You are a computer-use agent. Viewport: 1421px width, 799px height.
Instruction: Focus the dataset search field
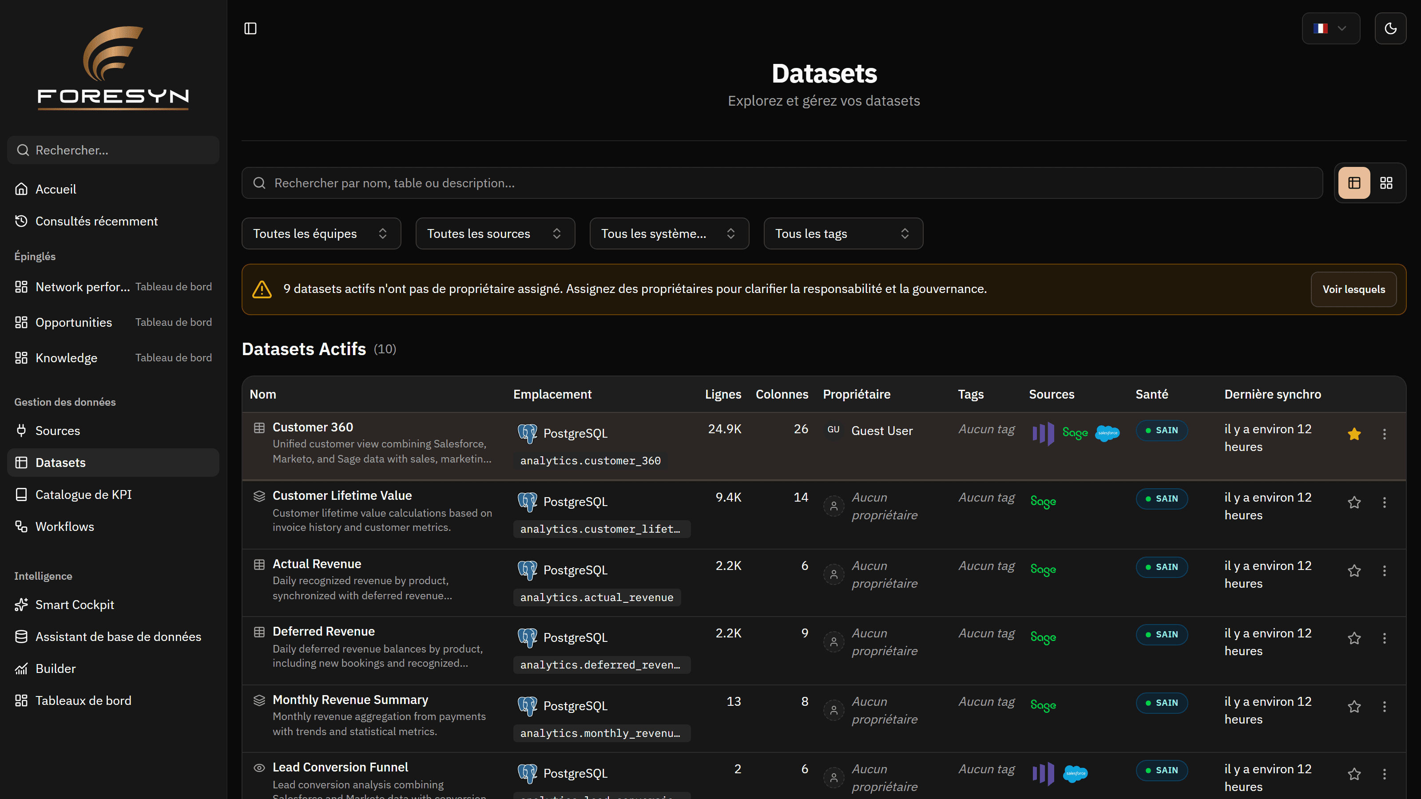(782, 183)
